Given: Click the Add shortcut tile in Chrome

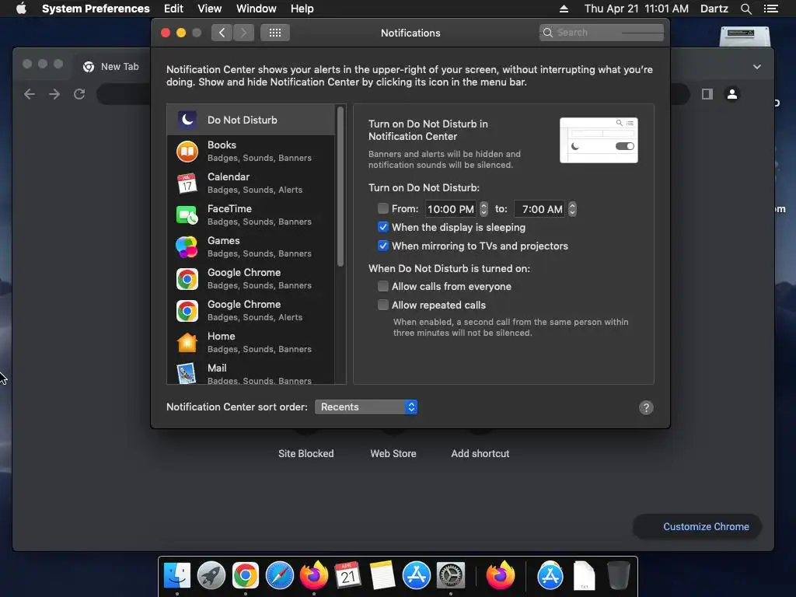Looking at the screenshot, I should pyautogui.click(x=480, y=453).
